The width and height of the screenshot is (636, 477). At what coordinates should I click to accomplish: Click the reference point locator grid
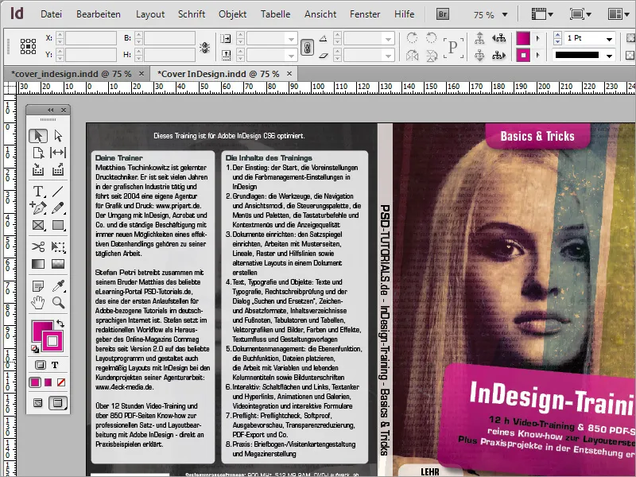(x=28, y=47)
